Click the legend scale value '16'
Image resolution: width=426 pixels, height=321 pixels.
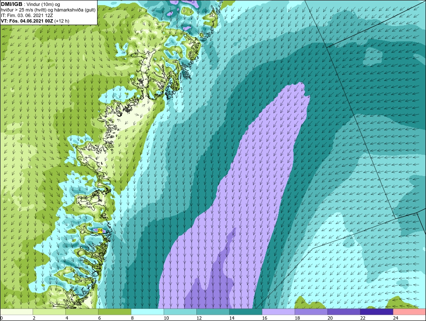pos(265,318)
